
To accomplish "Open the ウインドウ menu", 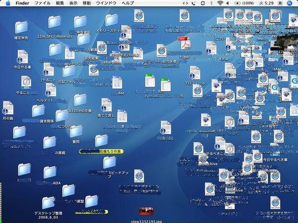I will [106, 3].
